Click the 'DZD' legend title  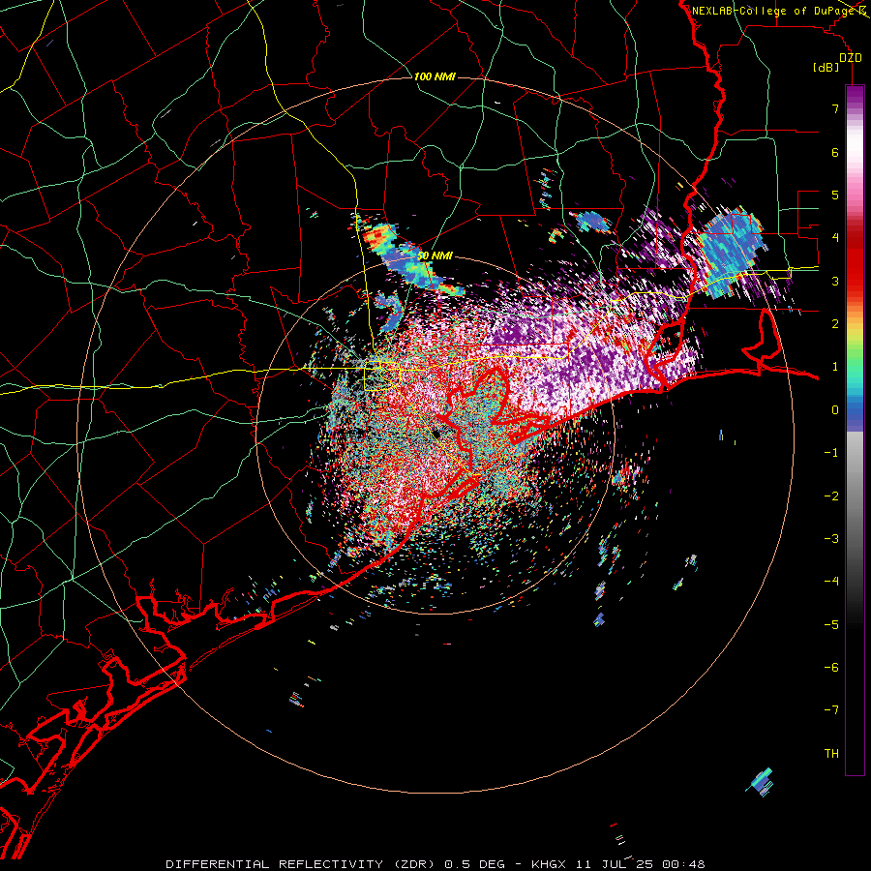coord(850,58)
